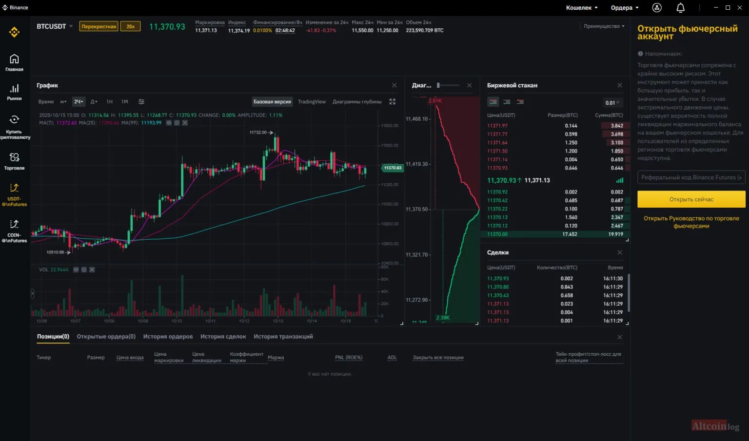Open the История транзакций tab
Image resolution: width=749 pixels, height=441 pixels.
coord(283,337)
